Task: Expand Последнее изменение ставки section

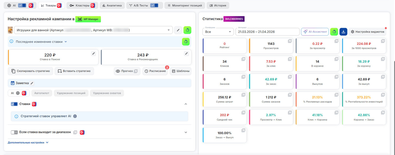Action: 41,41
